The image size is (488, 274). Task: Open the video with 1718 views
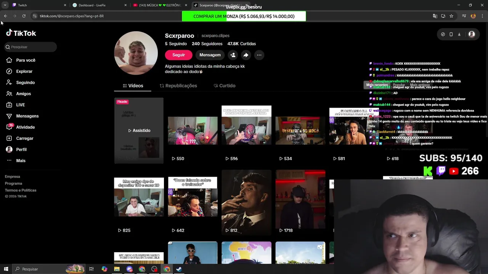[300, 202]
